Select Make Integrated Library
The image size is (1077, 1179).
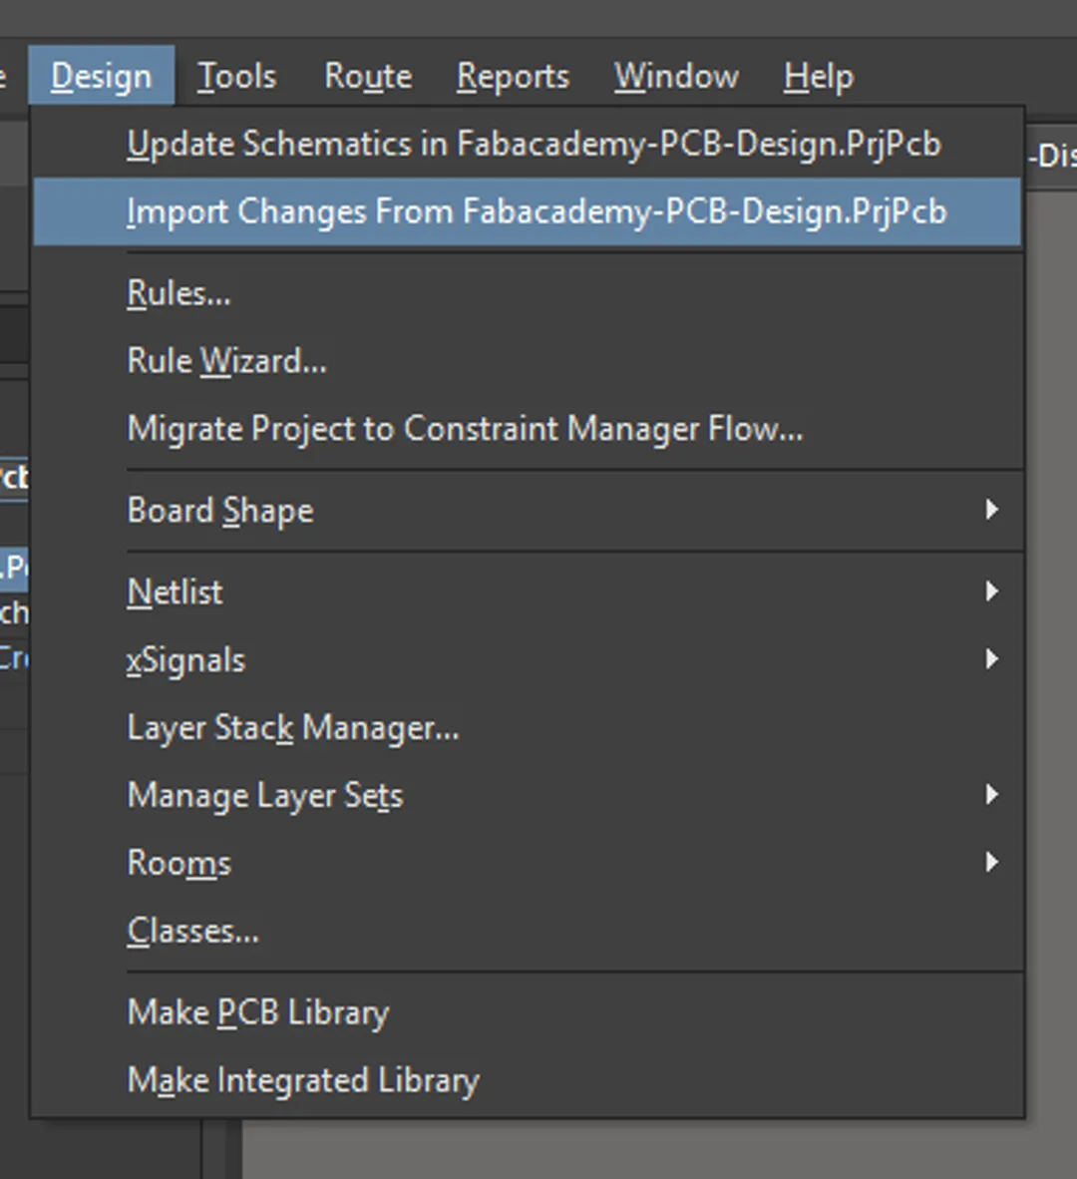click(302, 1079)
